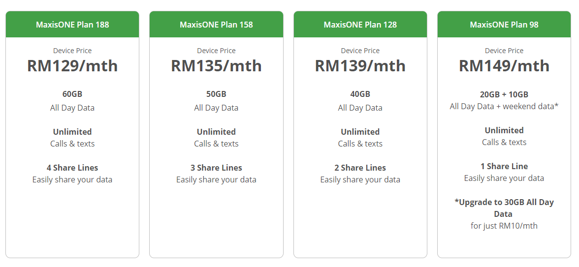Click the RM149/mth device price
This screenshot has width=579, height=267.
pyautogui.click(x=504, y=66)
